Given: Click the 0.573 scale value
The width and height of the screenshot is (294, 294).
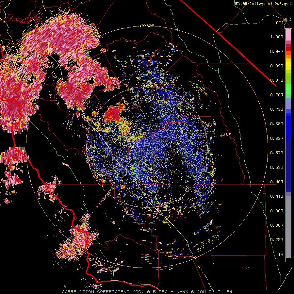Looking at the screenshot, I should (x=277, y=153).
